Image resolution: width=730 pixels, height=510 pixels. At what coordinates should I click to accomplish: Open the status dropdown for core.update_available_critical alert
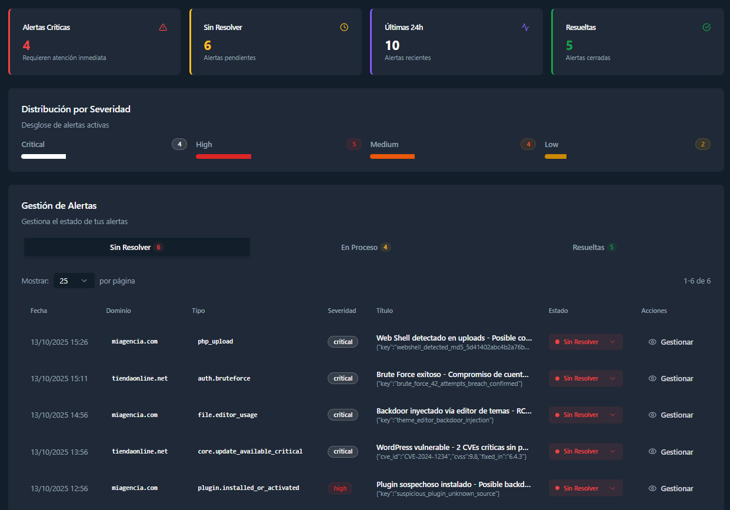(x=585, y=452)
